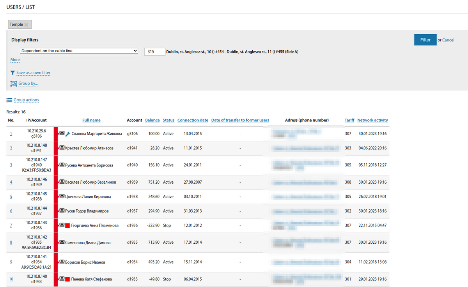Expand more filters via the More link
Image resolution: width=468 pixels, height=287 pixels.
tap(15, 60)
